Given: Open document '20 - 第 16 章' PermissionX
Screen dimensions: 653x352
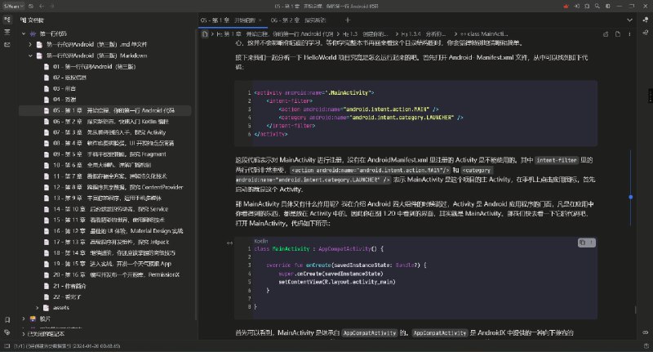Looking at the screenshot, I should pos(105,275).
